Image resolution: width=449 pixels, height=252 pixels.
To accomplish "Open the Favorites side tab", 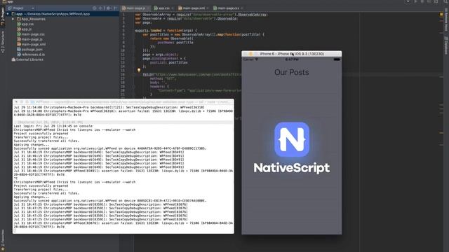I will coord(3,239).
